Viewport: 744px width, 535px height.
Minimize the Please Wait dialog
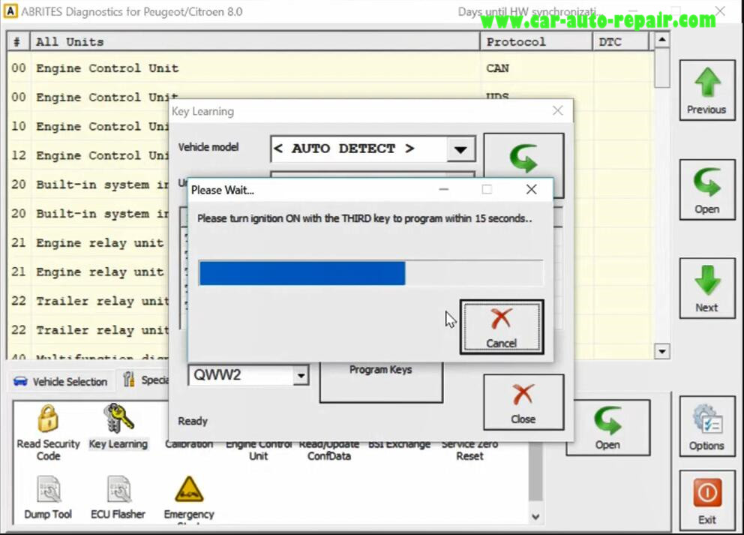pos(444,189)
